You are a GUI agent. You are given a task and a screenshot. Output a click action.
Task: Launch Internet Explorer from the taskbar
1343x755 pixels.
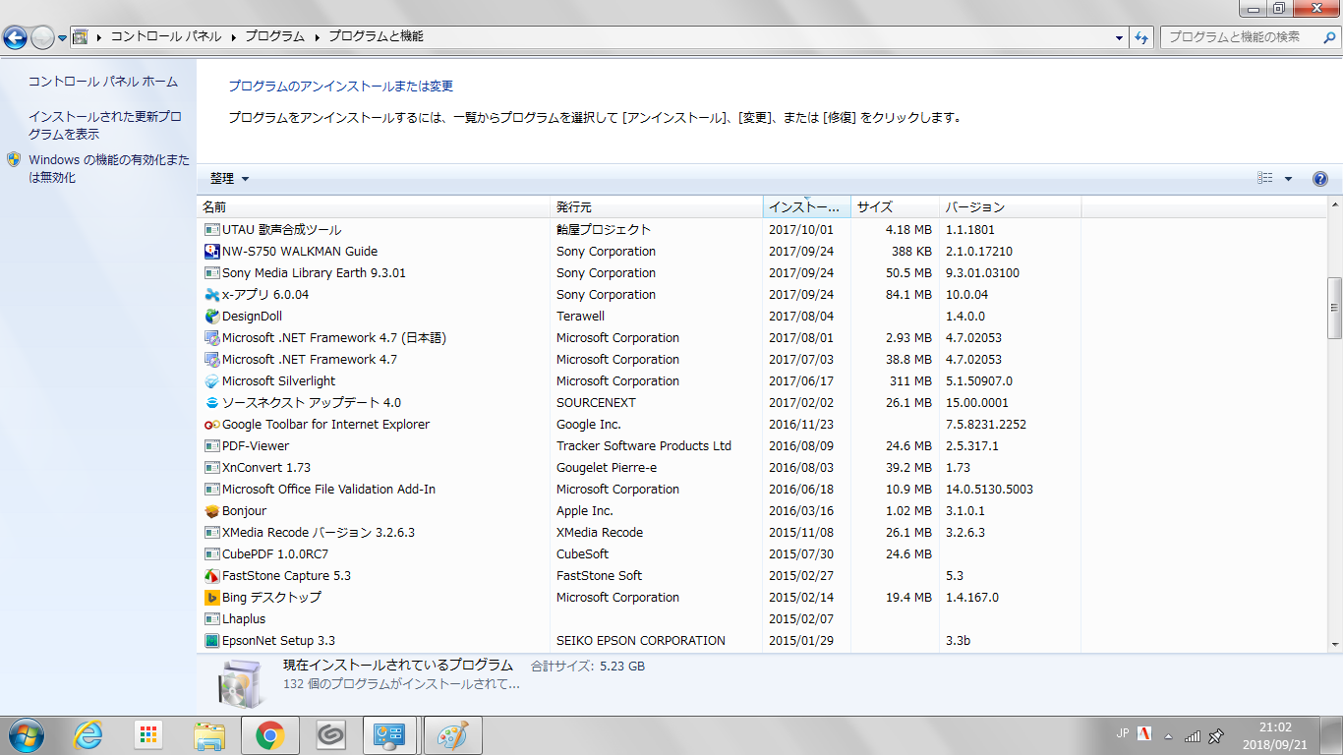point(88,734)
